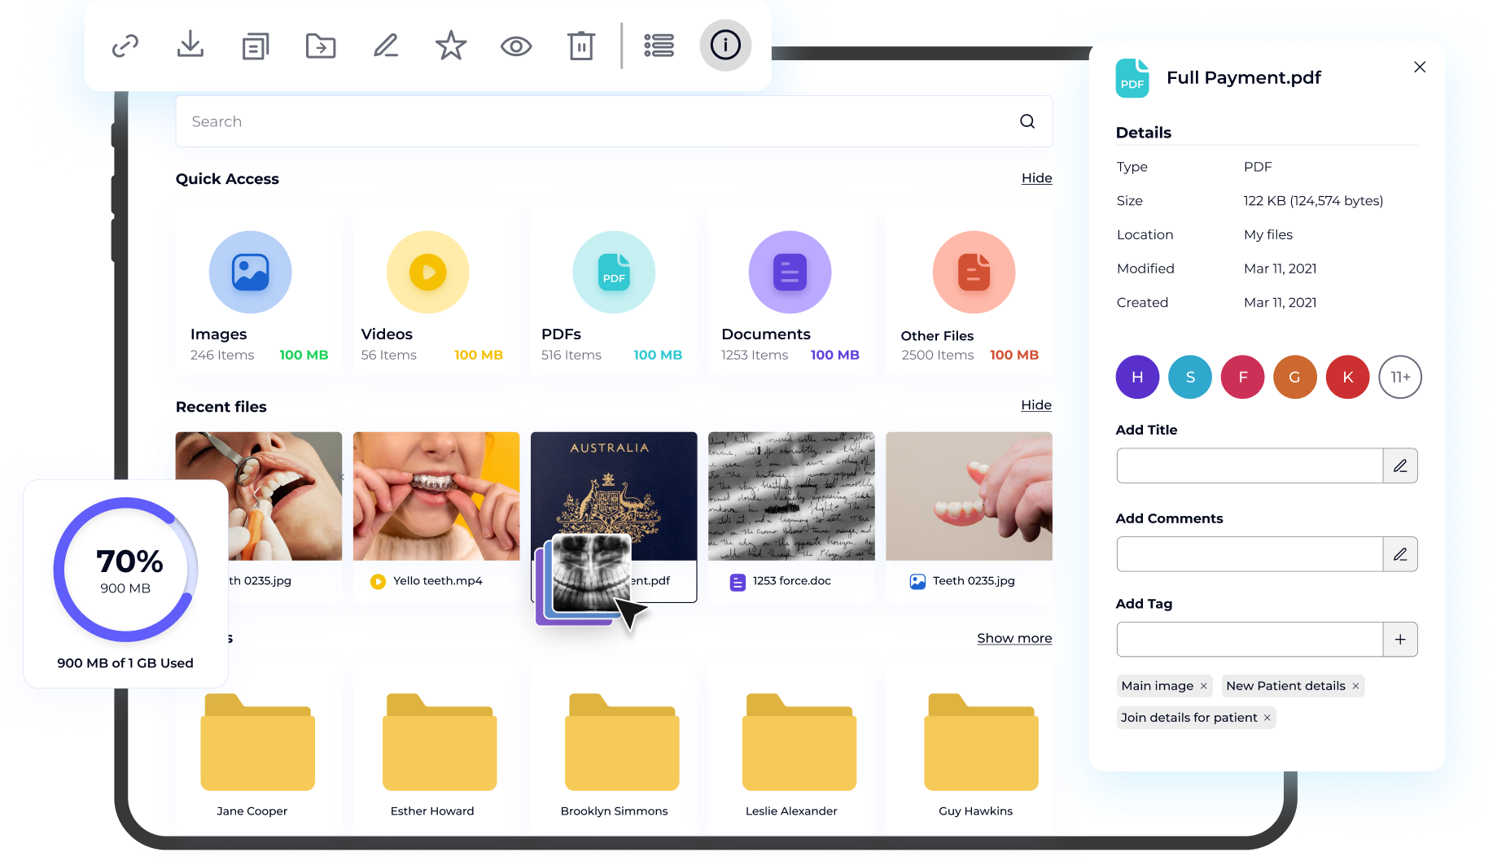Open Yello teeth.mp4 thumbnail
The width and height of the screenshot is (1506, 861).
pos(436,496)
